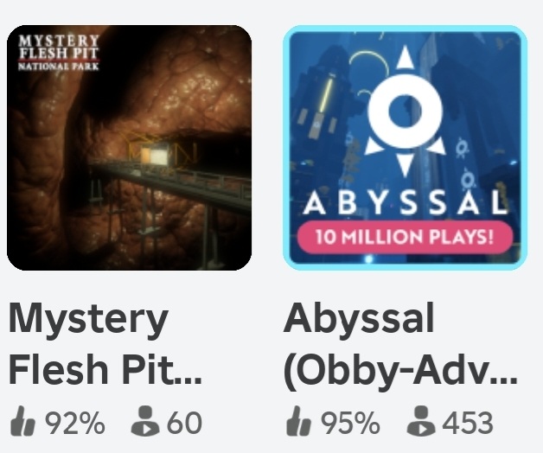
Task: Click the 60 player count number
Action: [x=184, y=423]
